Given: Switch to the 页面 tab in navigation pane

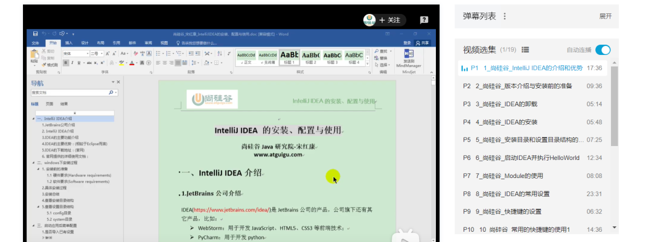Looking at the screenshot, I should pyautogui.click(x=49, y=104).
